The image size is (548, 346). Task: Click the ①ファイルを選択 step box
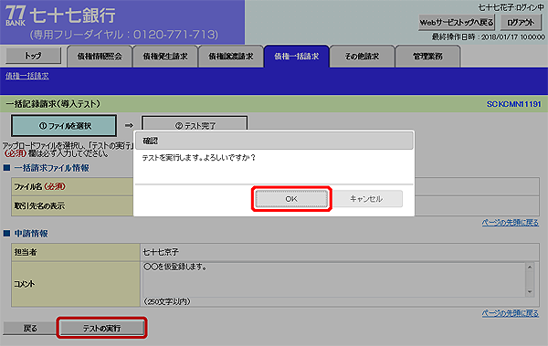(x=64, y=125)
